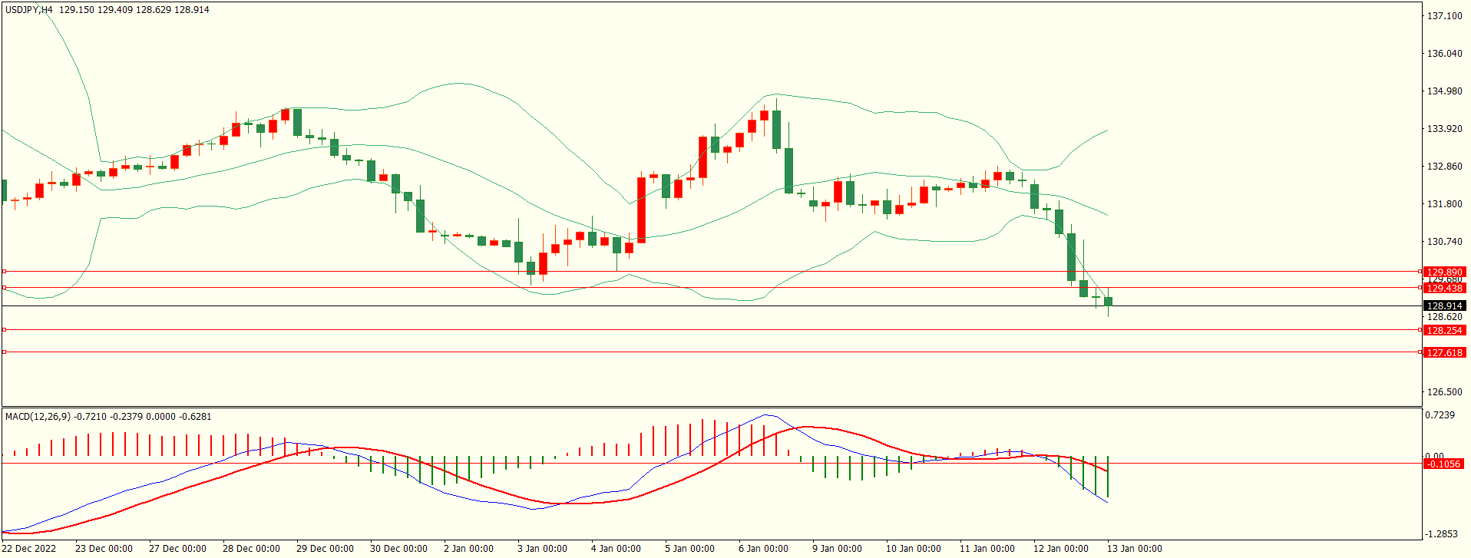
Task: Click the red 129.890 price label
Action: point(1443,272)
